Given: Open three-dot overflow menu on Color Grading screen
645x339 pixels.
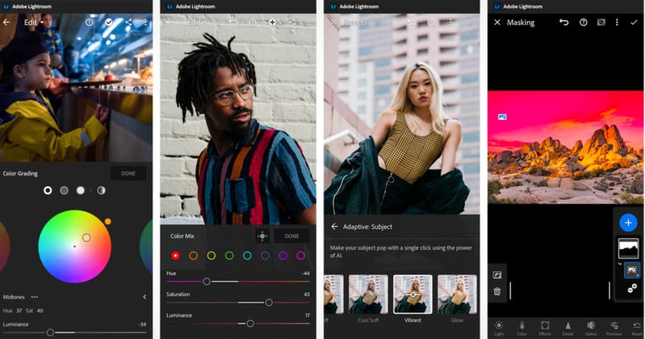Looking at the screenshot, I should click(145, 23).
